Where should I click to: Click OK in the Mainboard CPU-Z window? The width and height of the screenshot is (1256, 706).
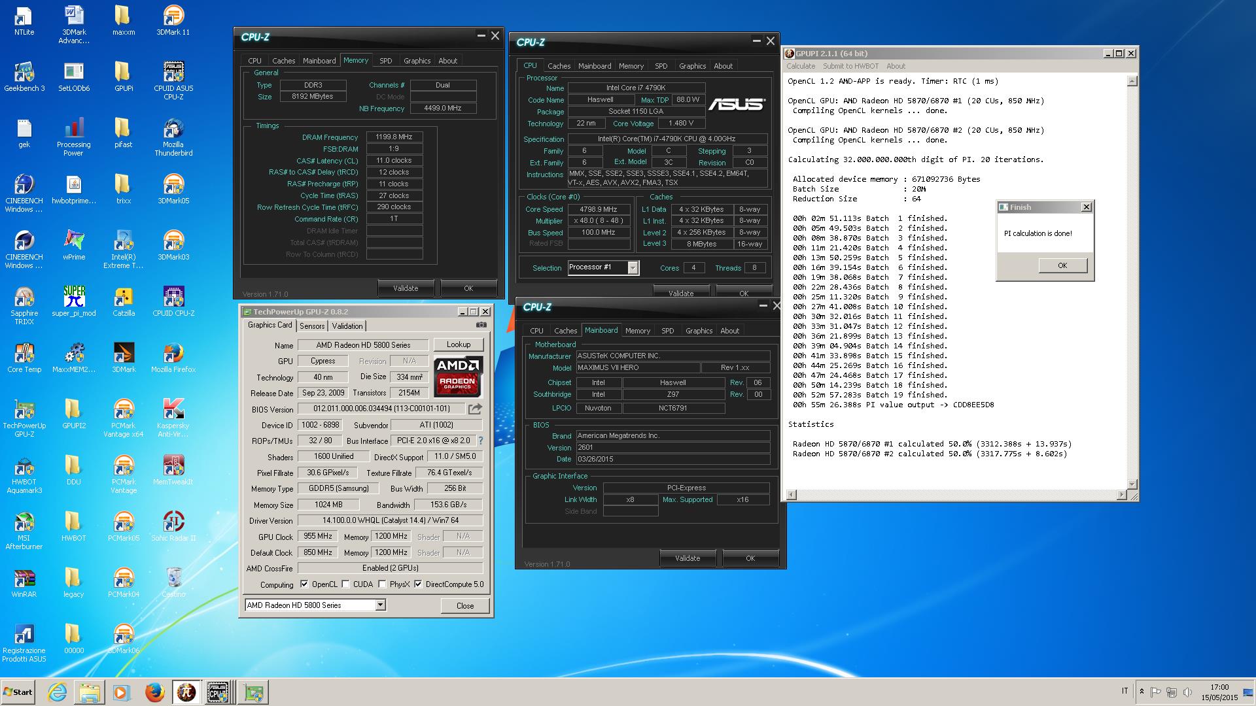[x=750, y=558]
